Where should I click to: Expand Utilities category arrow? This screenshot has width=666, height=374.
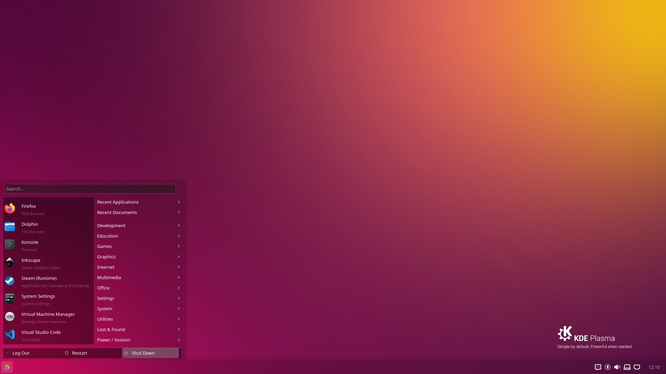click(179, 319)
